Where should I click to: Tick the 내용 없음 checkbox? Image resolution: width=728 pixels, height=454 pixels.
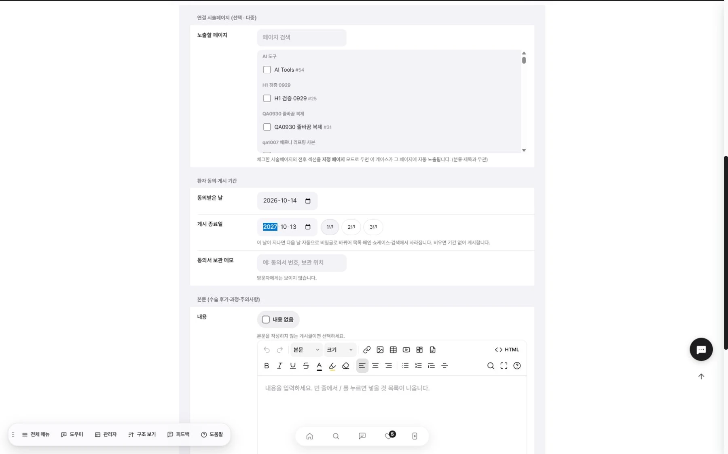tap(266, 319)
